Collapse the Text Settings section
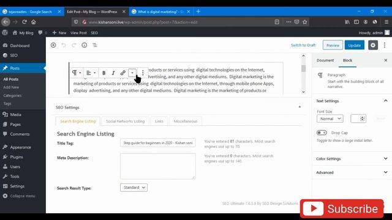This screenshot has width=392, height=220. (x=352, y=101)
